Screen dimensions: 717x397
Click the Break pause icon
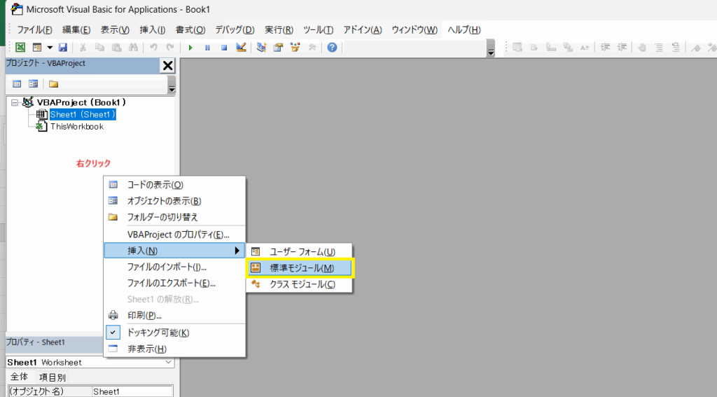207,48
